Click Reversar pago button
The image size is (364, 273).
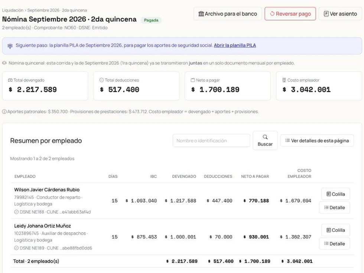(x=290, y=14)
